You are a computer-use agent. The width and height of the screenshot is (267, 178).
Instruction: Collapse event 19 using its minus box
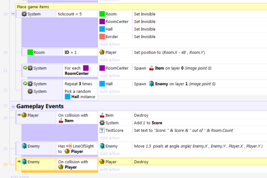[x=13, y=14]
